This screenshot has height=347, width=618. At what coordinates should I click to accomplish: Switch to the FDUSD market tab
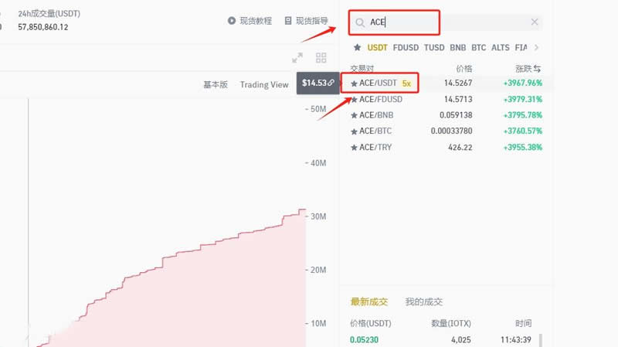point(406,47)
